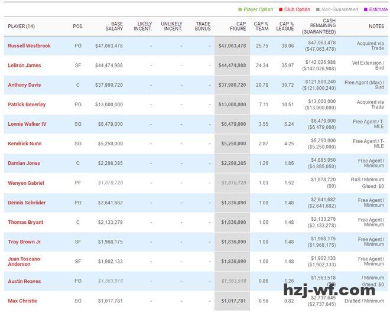Click the Dennis Schröder link
Viewport: 390px width, 313px height.
pyautogui.click(x=27, y=203)
